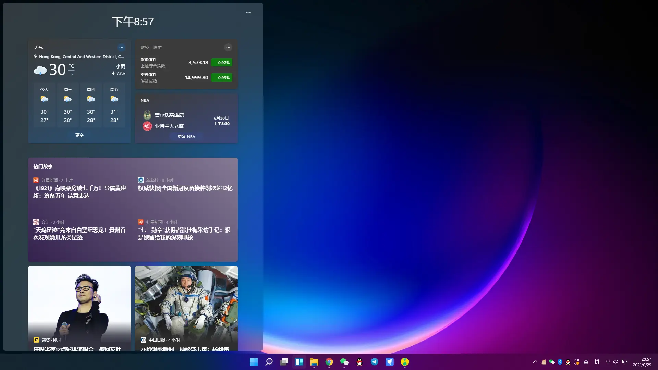Viewport: 658px width, 370px height.
Task: Click 财经 | 股市 widget title
Action: pyautogui.click(x=151, y=48)
